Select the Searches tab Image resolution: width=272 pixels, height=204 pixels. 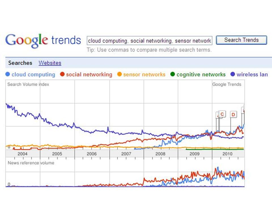coord(20,63)
